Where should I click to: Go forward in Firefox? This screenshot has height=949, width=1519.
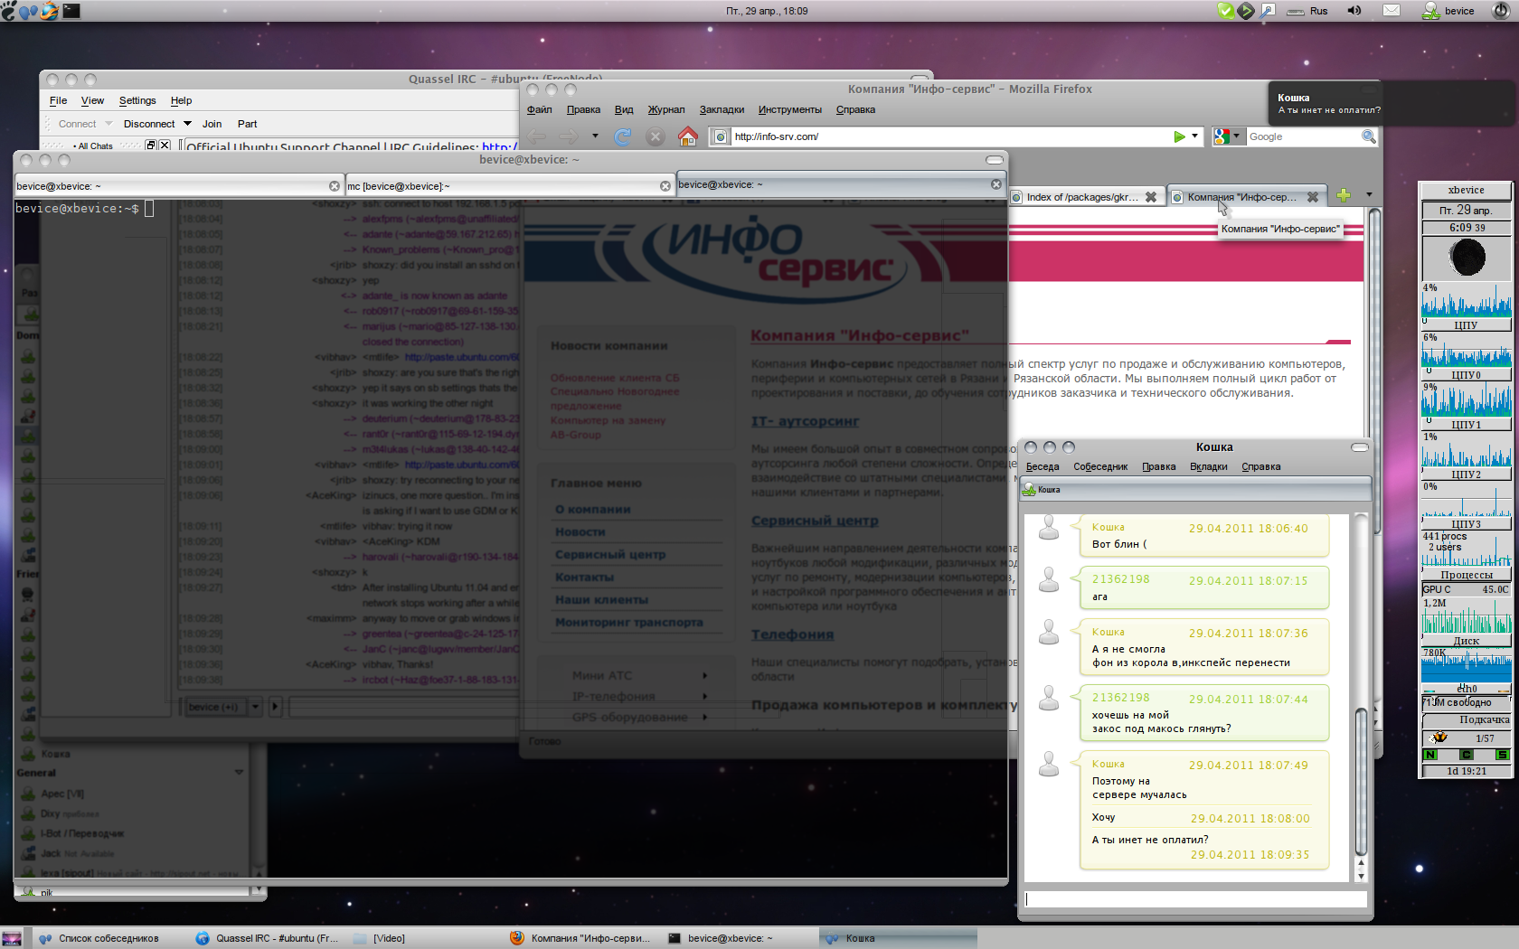(569, 136)
